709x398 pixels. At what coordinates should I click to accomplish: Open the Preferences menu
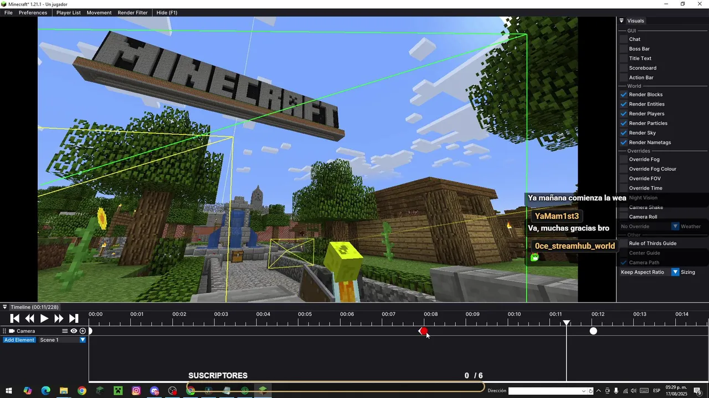coord(33,12)
